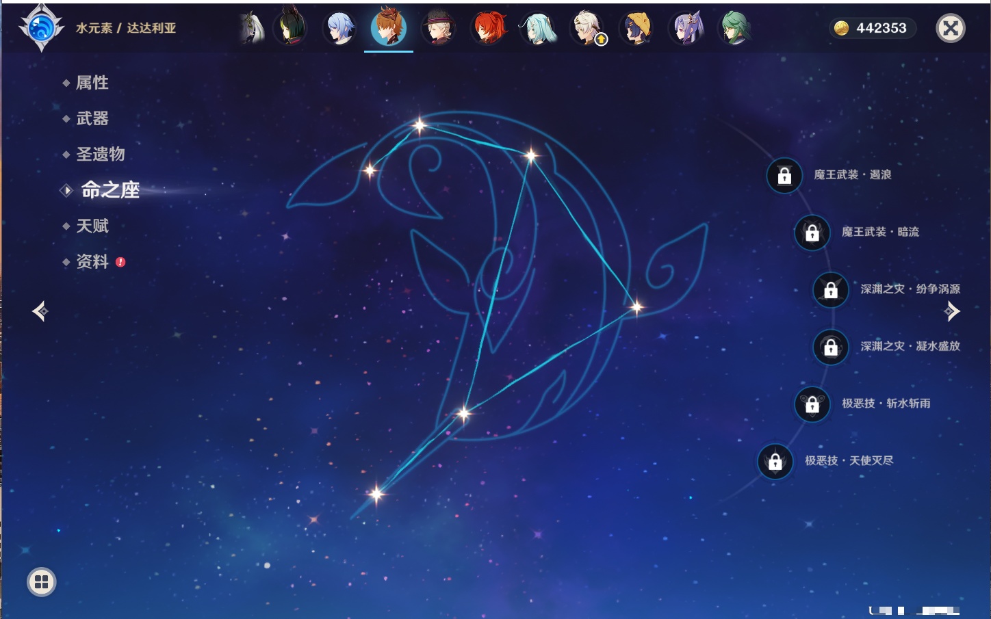Click the red alert badge beside 资料

(x=120, y=262)
